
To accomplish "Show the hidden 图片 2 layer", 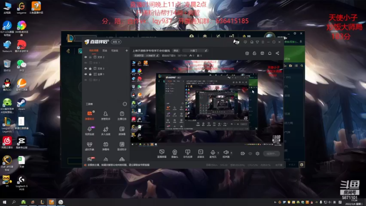I will click(x=86, y=80).
